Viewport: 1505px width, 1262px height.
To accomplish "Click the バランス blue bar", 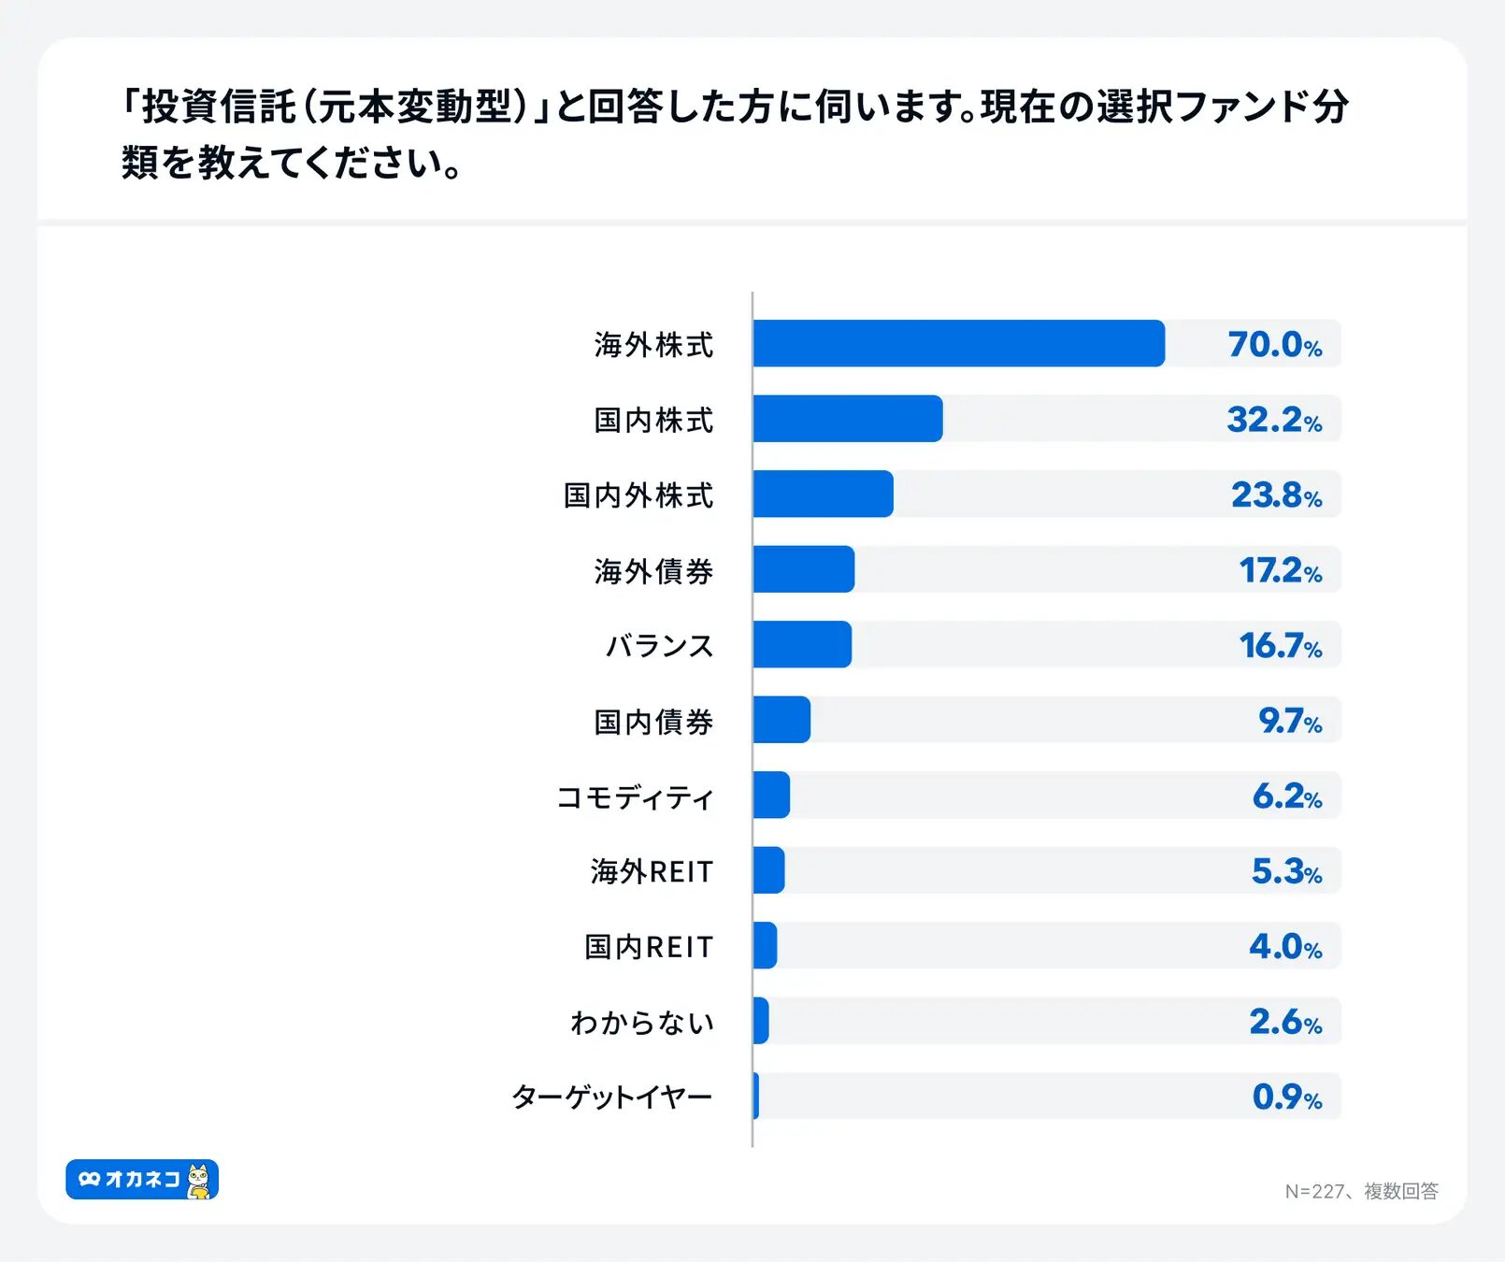I will tap(802, 644).
